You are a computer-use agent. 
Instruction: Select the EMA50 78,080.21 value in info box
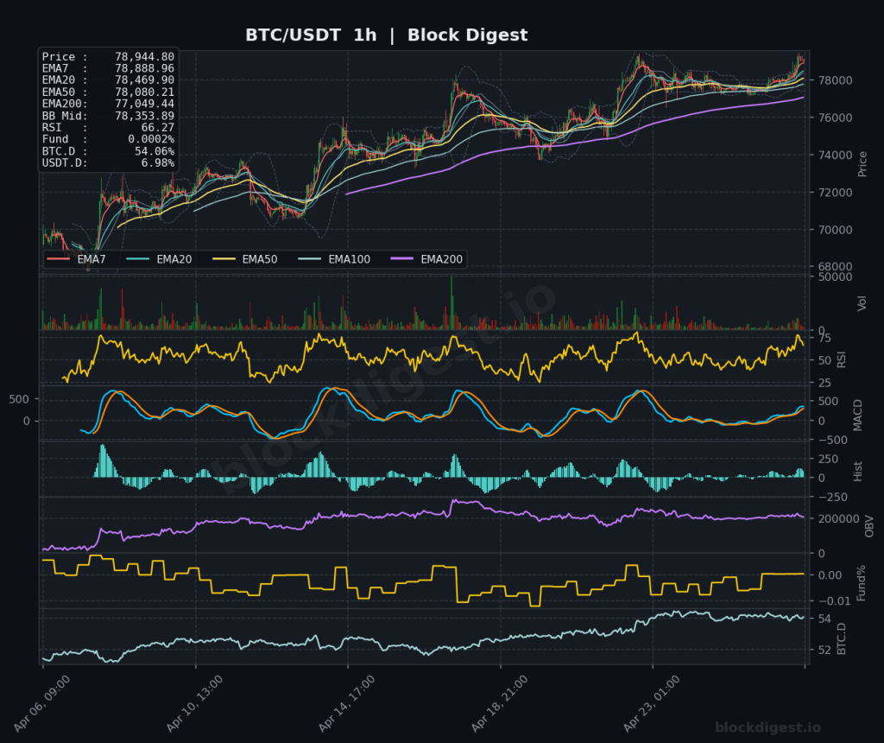point(144,92)
